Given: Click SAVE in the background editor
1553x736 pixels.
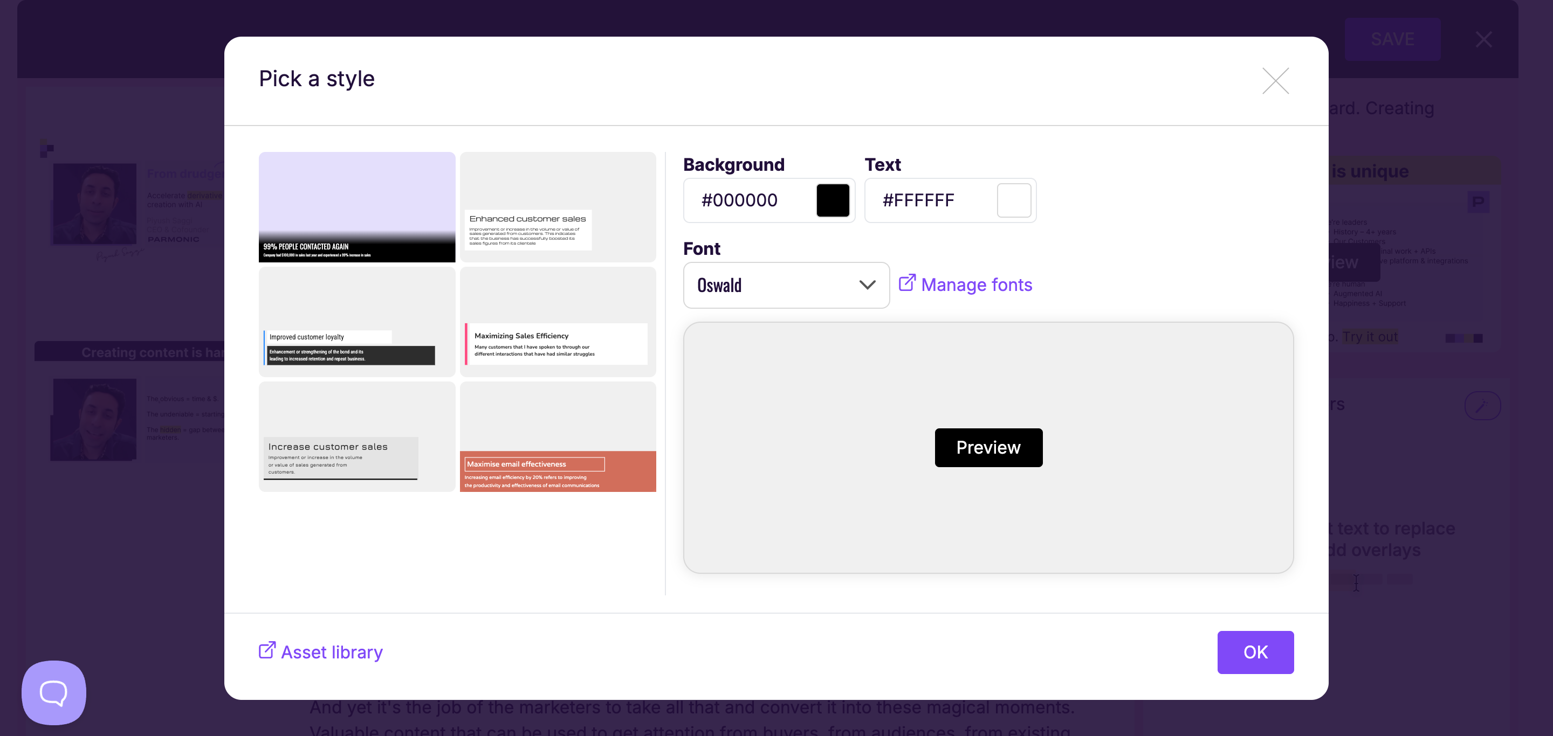Looking at the screenshot, I should tap(1392, 39).
